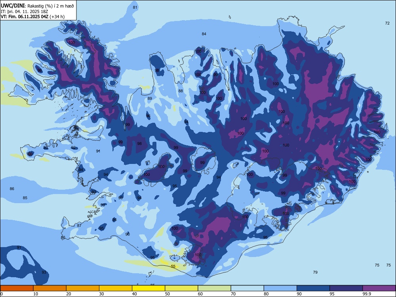This screenshot has width=396, height=297.
Task: Click the dark orange 0–10 legend swatch
Action: pos(17,288)
